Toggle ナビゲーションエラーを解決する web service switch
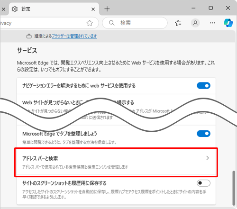 (203, 86)
